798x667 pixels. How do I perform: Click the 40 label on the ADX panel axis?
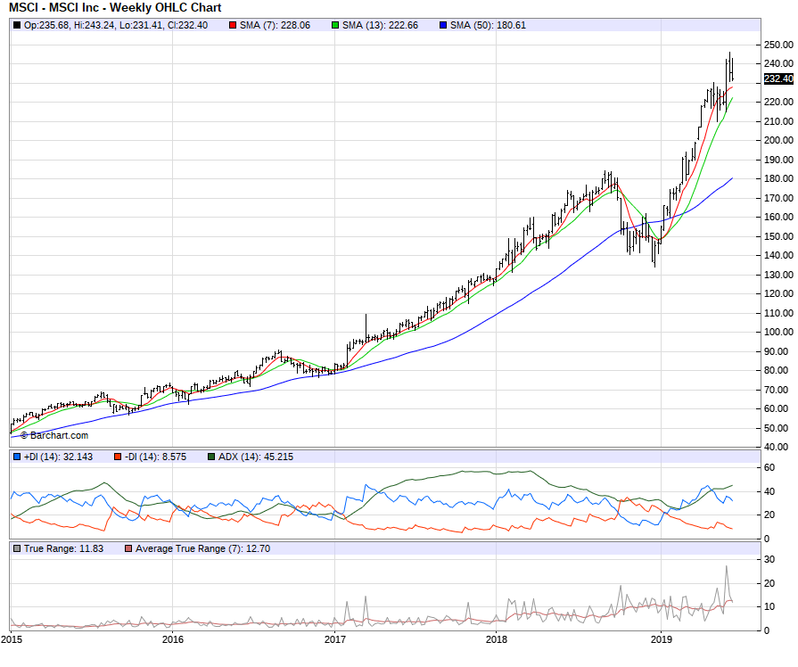(769, 491)
